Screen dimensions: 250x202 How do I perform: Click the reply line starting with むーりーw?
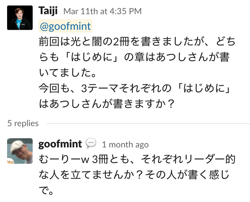[137, 159]
